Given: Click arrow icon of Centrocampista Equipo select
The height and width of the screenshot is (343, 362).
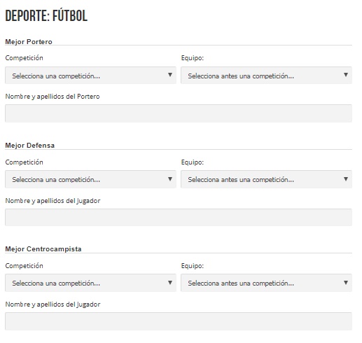Looking at the screenshot, I should pyautogui.click(x=346, y=283).
